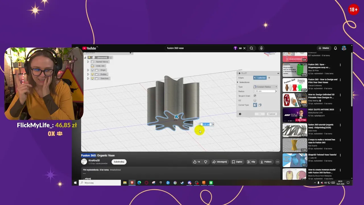Start voice search with microphone icon

point(261,48)
